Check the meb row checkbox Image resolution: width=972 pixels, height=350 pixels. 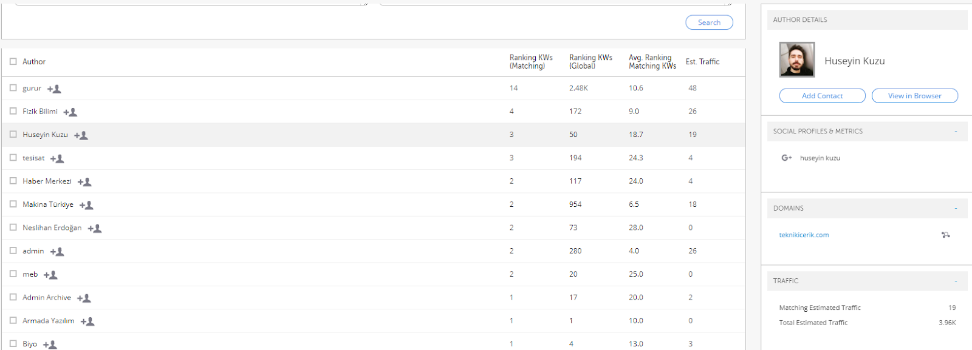(x=13, y=274)
